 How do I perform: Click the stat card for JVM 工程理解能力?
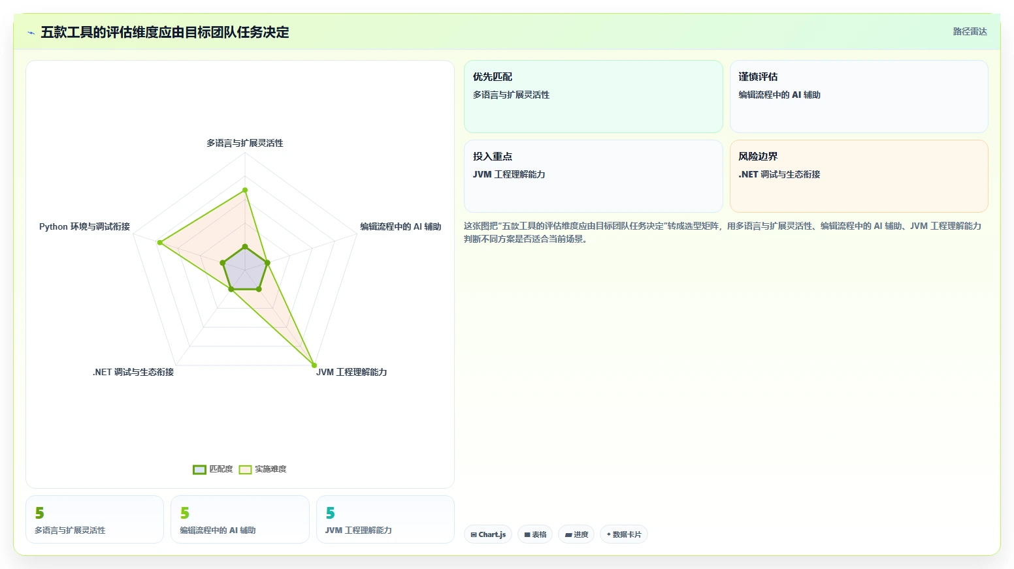tap(385, 519)
